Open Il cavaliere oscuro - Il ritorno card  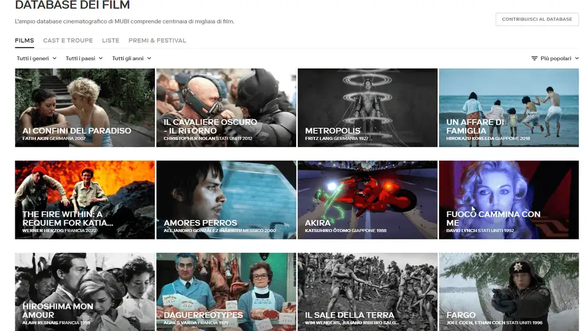(x=226, y=107)
